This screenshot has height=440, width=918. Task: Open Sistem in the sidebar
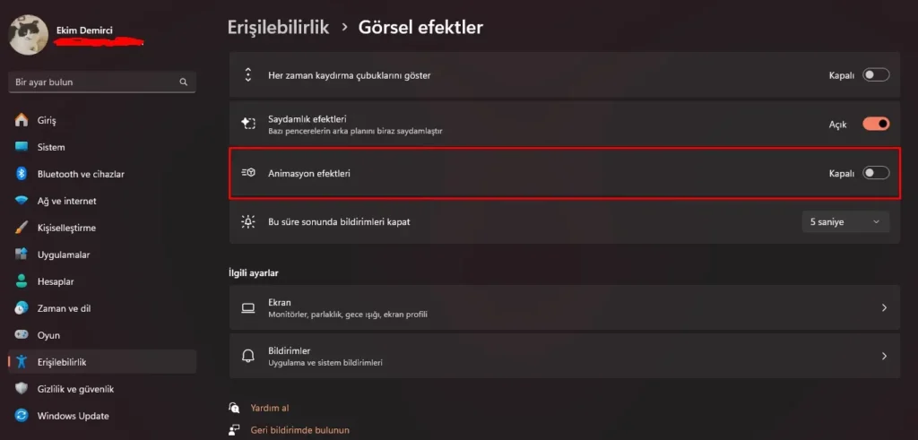(x=51, y=147)
